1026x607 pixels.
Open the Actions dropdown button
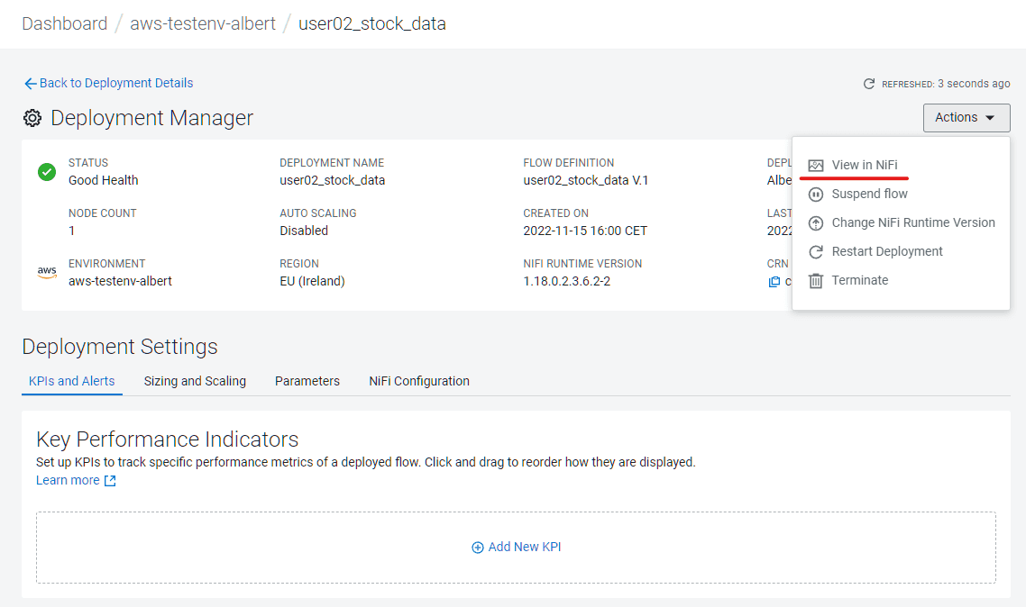click(x=966, y=118)
